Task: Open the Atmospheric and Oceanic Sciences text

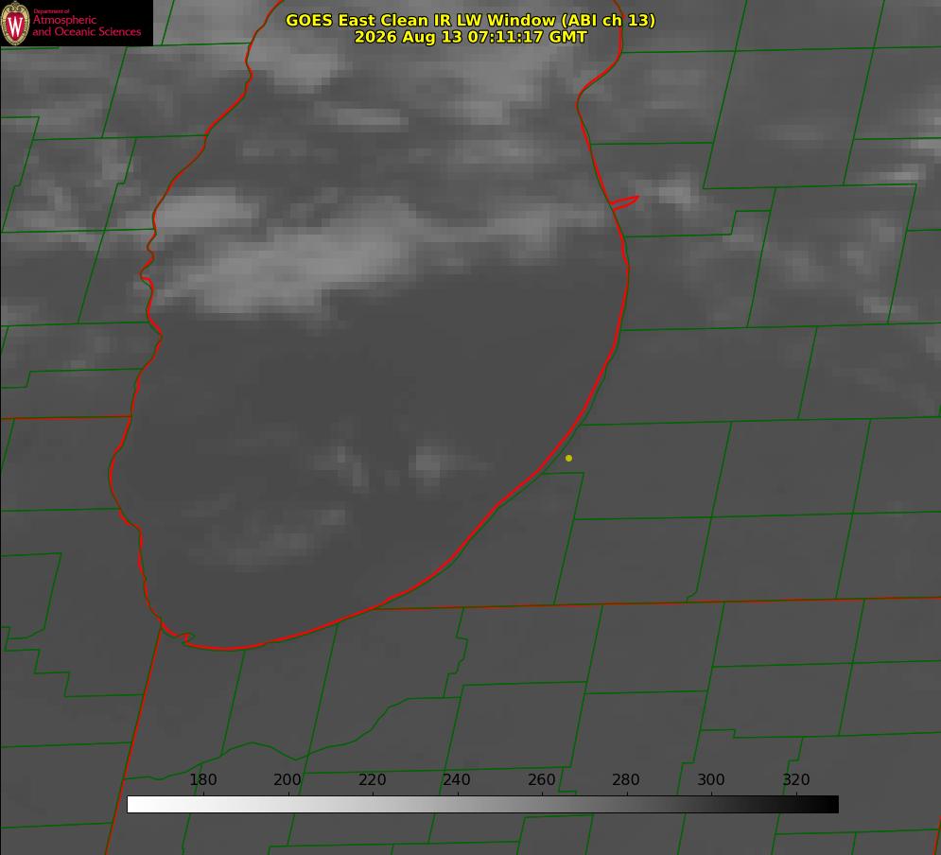Action: pyautogui.click(x=86, y=26)
